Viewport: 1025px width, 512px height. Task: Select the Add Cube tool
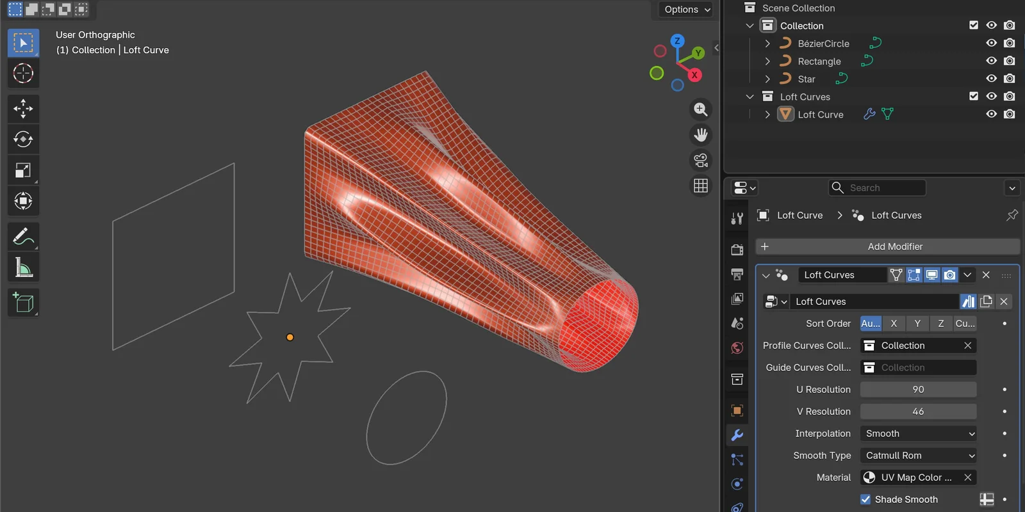(23, 303)
